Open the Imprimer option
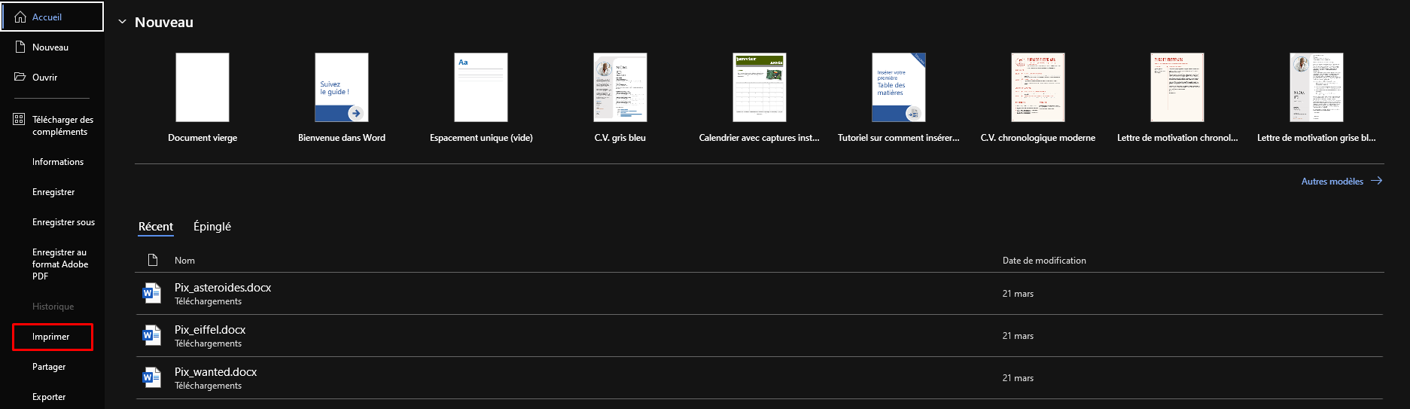This screenshot has width=1410, height=409. pyautogui.click(x=53, y=337)
